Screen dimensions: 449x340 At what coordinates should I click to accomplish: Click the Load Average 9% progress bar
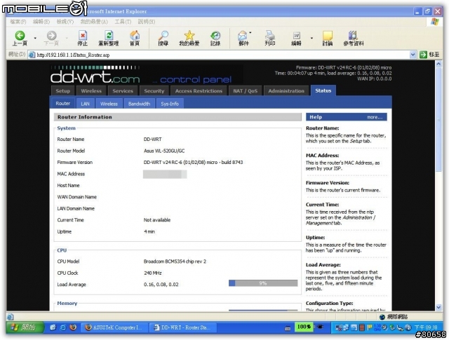point(263,283)
